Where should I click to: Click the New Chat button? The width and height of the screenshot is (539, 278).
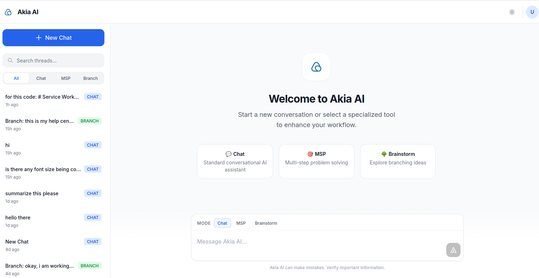point(53,38)
